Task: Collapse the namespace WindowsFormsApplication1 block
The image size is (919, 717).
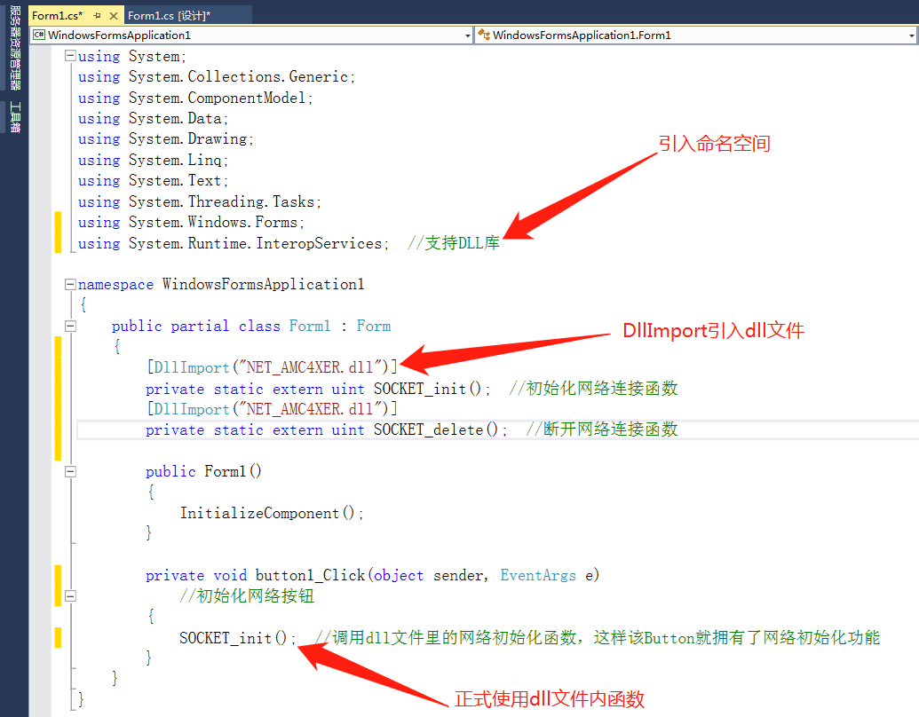Action: click(70, 284)
